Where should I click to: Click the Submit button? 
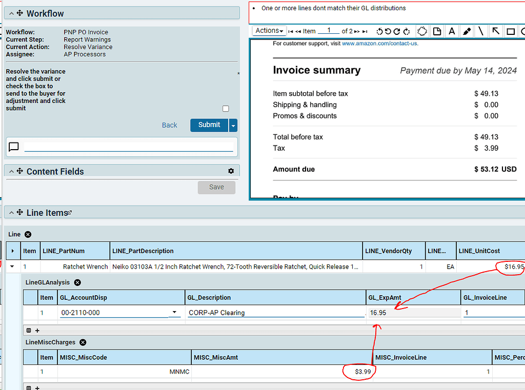[x=209, y=125]
